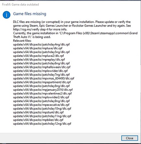
Task: Click the blue information icon
Action: coord(7,15)
